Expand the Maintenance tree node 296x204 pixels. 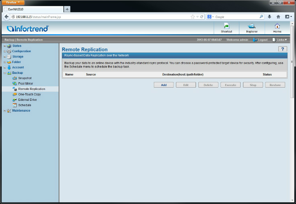5,111
